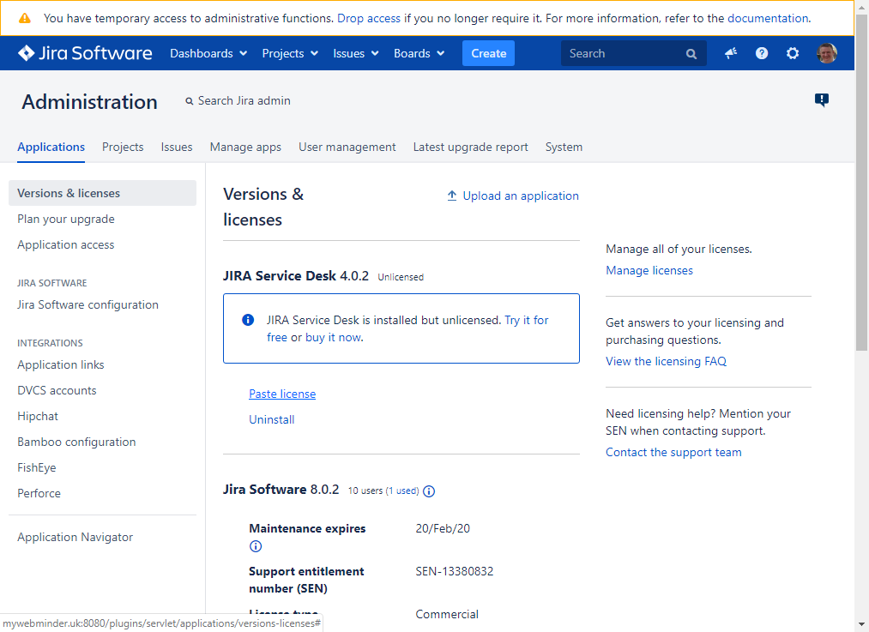Click info icon under Maintenance expires

(x=256, y=546)
